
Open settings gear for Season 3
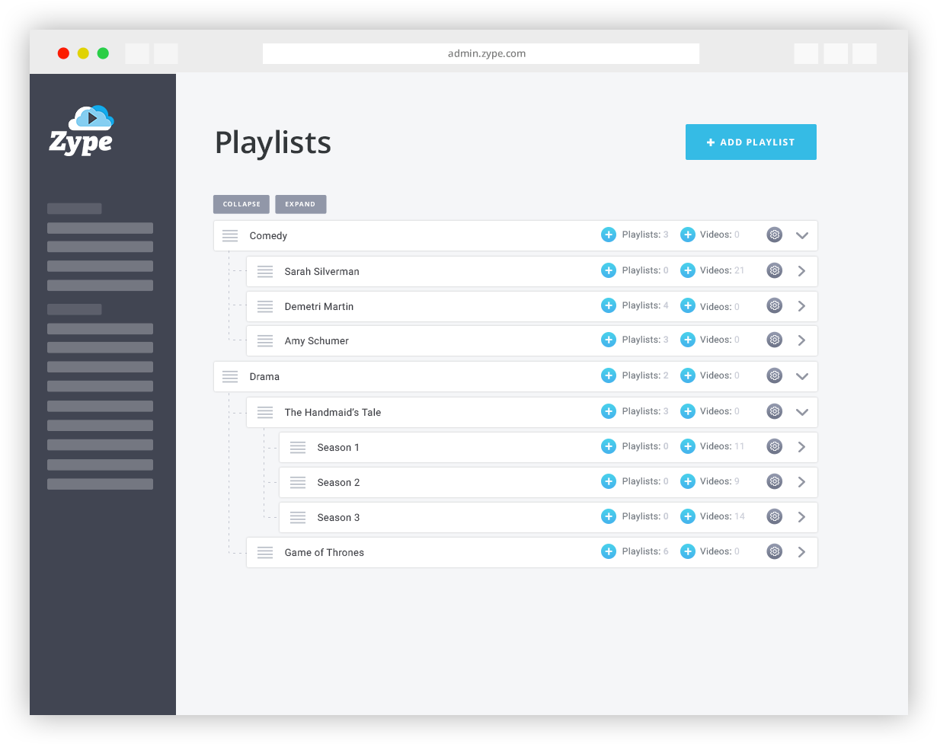pos(775,516)
